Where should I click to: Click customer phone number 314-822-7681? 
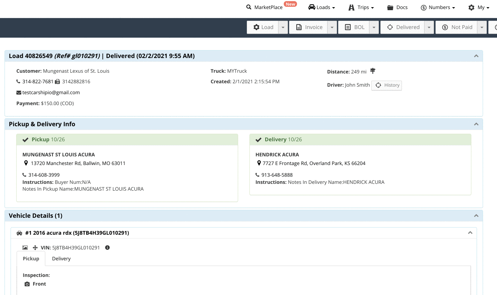click(38, 81)
